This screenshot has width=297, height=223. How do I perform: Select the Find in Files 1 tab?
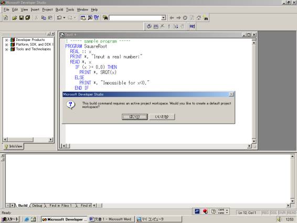[60, 205]
